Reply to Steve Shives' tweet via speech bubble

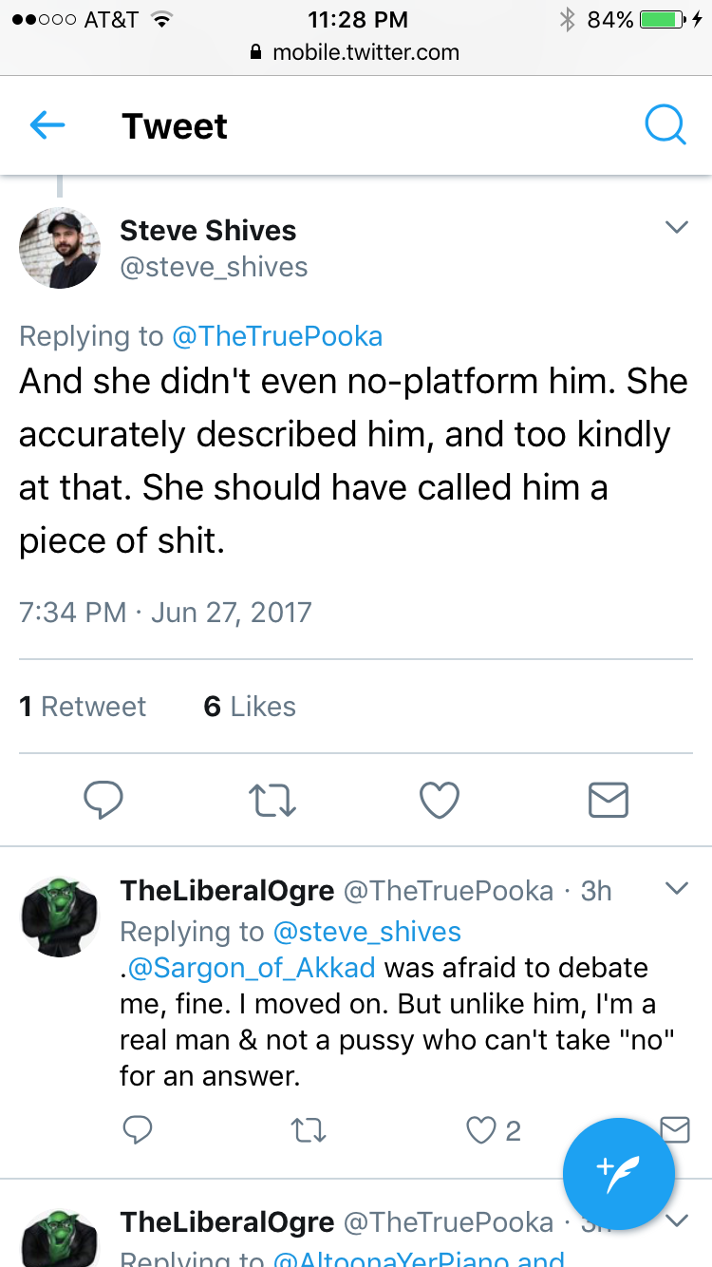point(103,800)
